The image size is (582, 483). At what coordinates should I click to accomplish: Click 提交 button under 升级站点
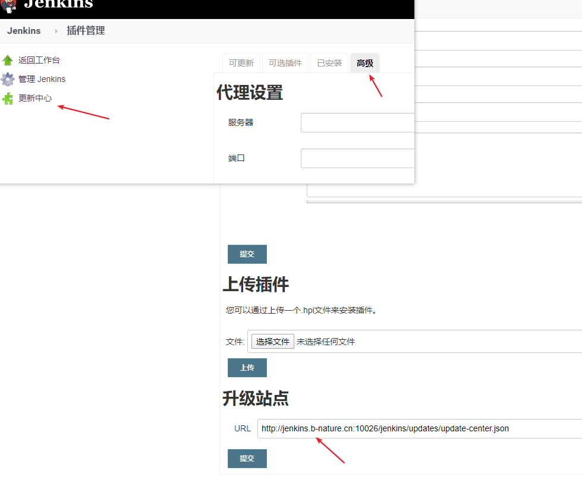tap(247, 459)
